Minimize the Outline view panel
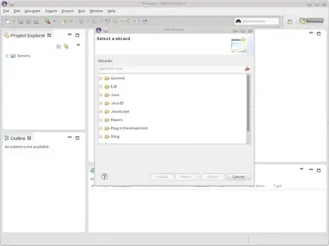This screenshot has height=246, width=329. [x=69, y=137]
